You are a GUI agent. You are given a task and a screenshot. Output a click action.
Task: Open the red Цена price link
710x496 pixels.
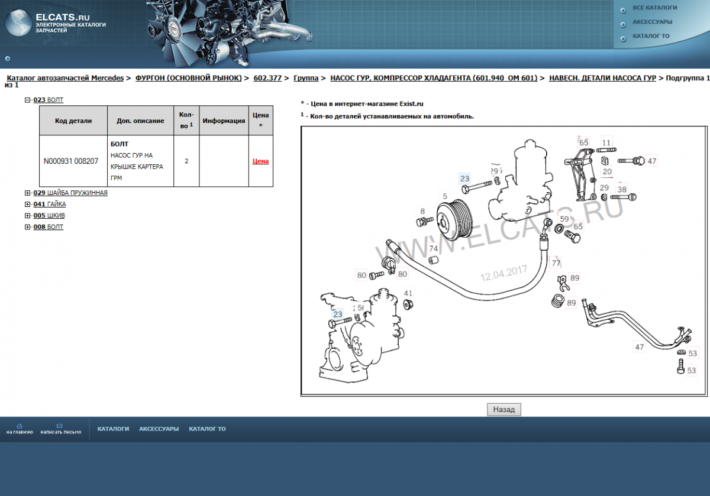[260, 161]
